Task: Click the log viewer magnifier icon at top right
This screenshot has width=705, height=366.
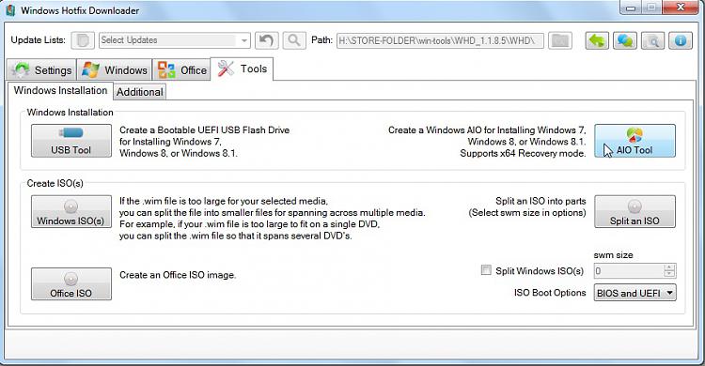Action: pos(653,40)
